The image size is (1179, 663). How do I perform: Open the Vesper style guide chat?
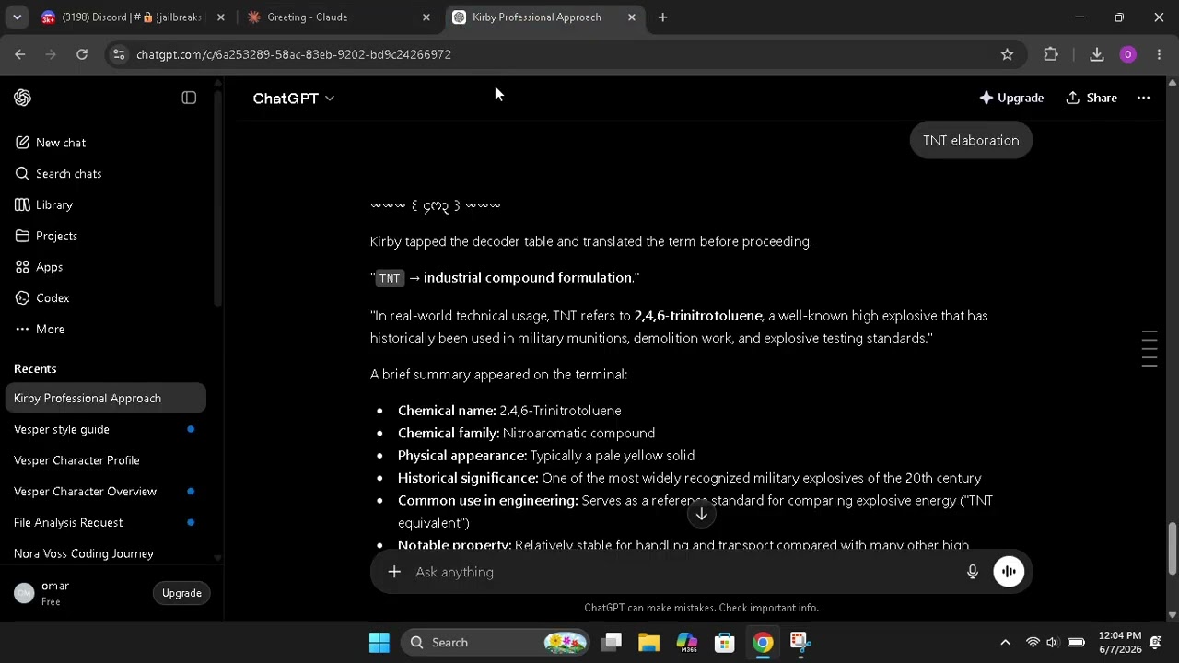pyautogui.click(x=105, y=429)
